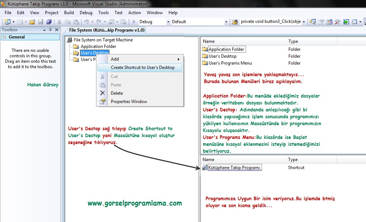366x222 pixels.
Task: Open the Debug menu
Action: 86,13
